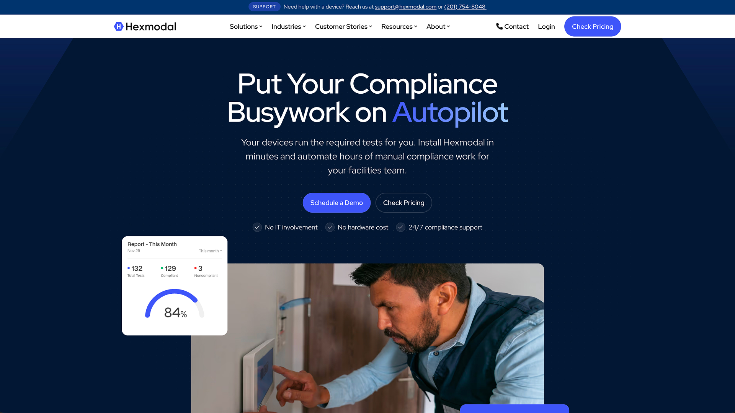This screenshot has width=735, height=413.
Task: Open the This month report filter
Action: coord(210,251)
